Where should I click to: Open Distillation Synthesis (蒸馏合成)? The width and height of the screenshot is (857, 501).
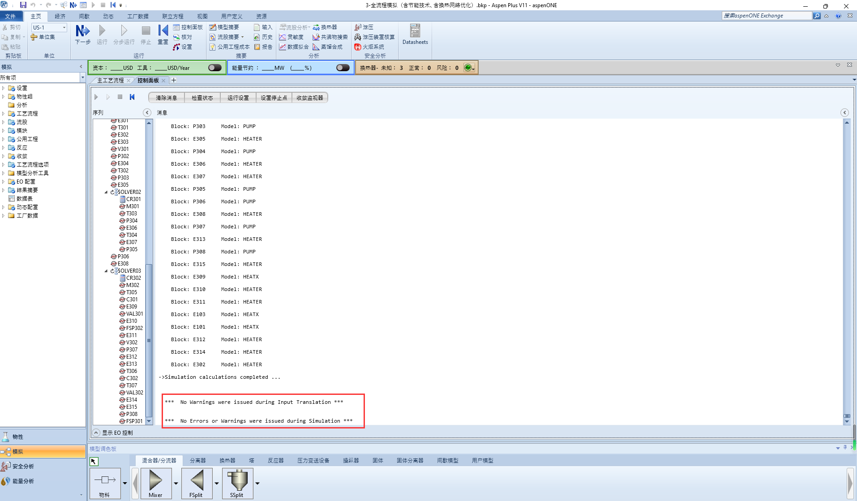[x=328, y=47]
